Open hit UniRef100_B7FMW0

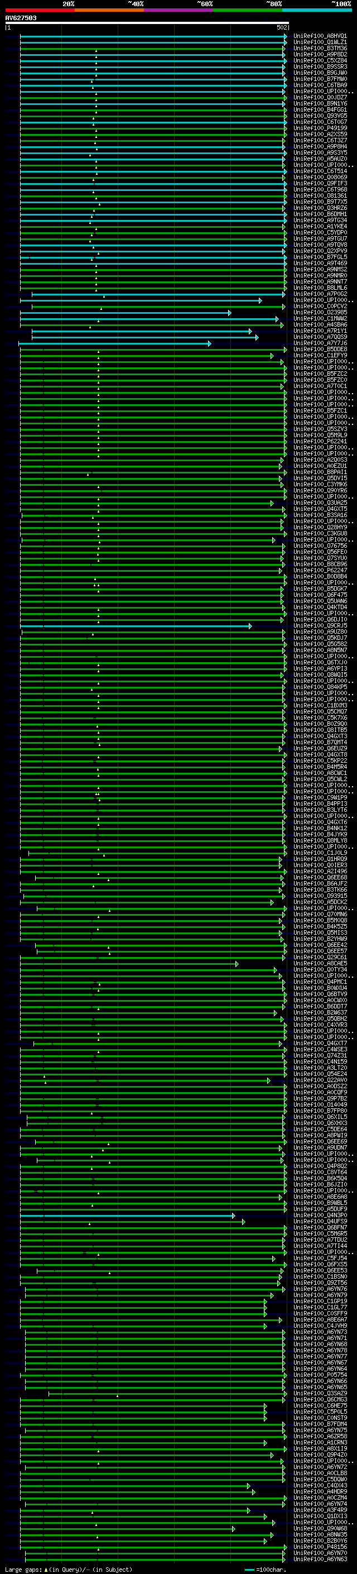[320, 79]
